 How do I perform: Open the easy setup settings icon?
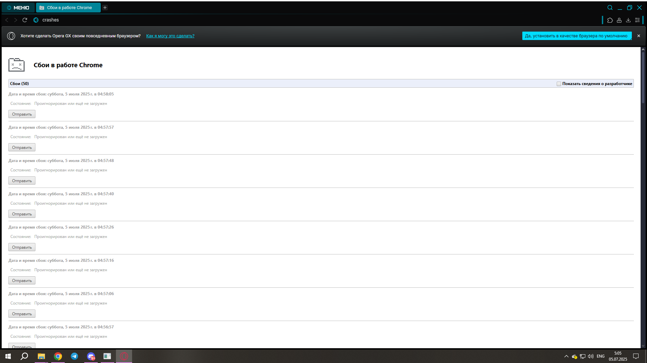[637, 20]
